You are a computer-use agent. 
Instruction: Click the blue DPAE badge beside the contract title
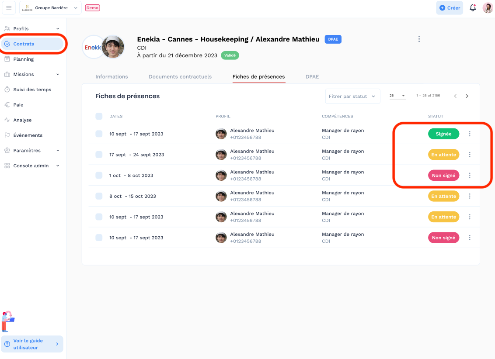pyautogui.click(x=333, y=39)
